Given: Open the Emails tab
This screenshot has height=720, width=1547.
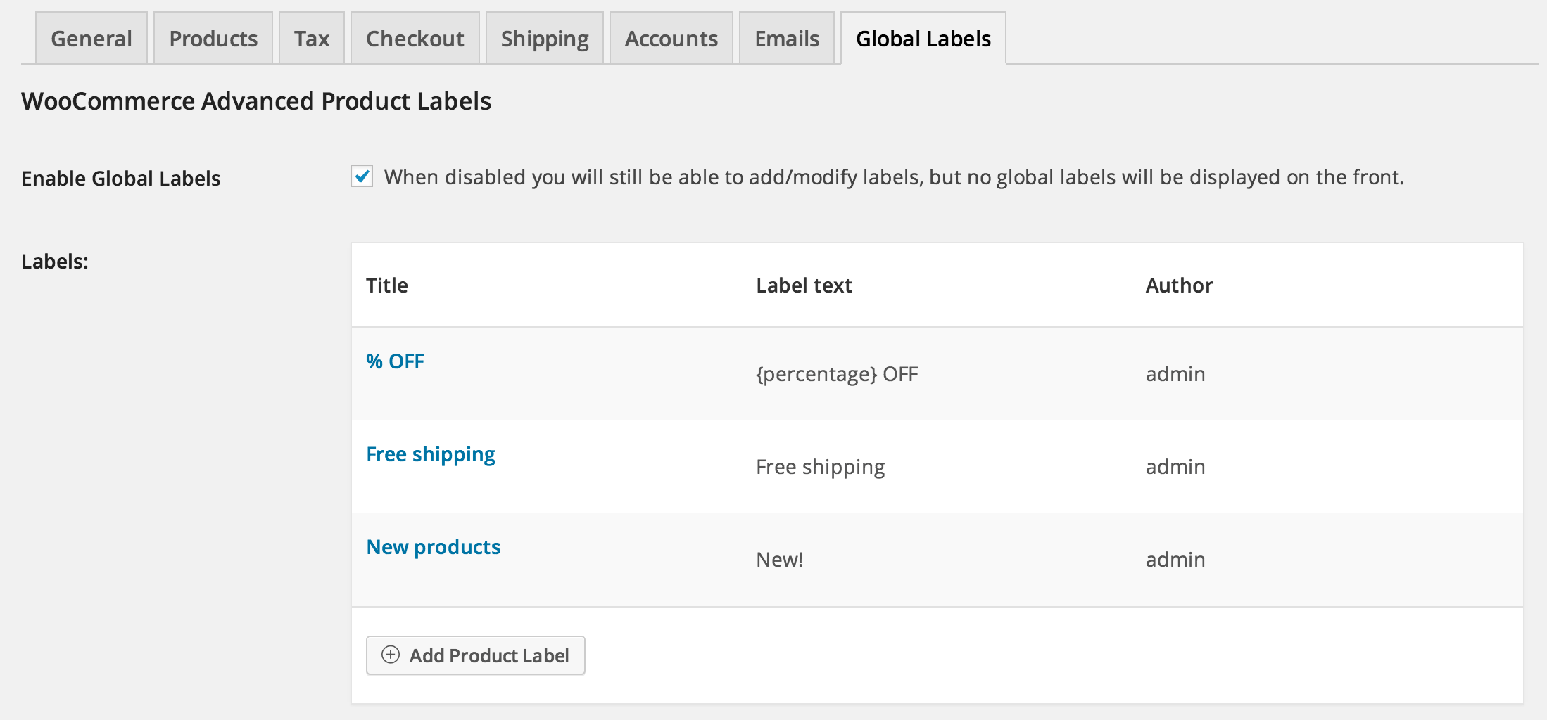Looking at the screenshot, I should click(x=786, y=37).
